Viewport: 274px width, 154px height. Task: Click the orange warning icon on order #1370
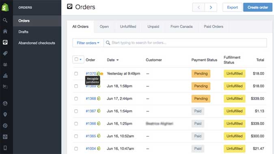coord(102,74)
